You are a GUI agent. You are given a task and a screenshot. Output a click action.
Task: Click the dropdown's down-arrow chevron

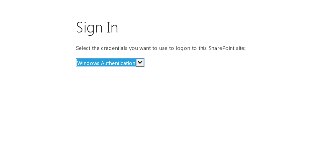(140, 63)
